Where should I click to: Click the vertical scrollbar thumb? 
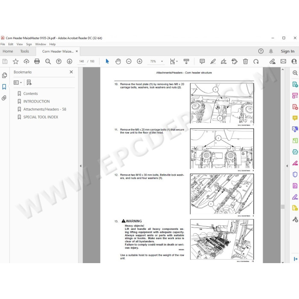click(x=283, y=207)
